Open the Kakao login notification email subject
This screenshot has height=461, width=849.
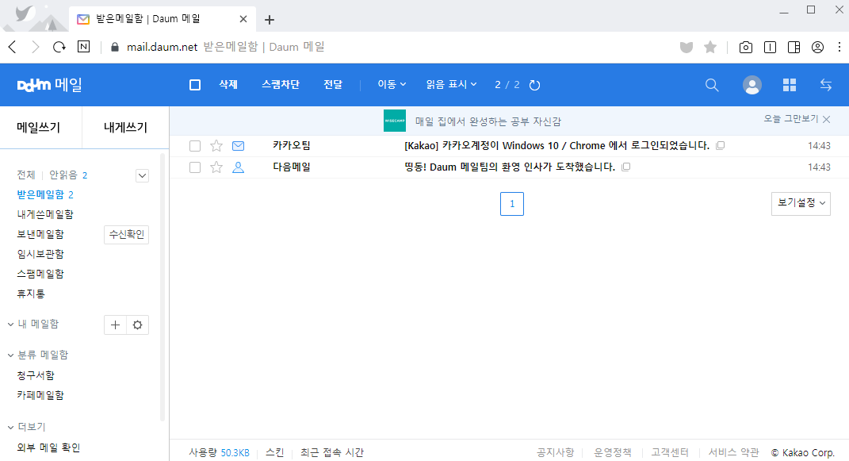pyautogui.click(x=556, y=146)
